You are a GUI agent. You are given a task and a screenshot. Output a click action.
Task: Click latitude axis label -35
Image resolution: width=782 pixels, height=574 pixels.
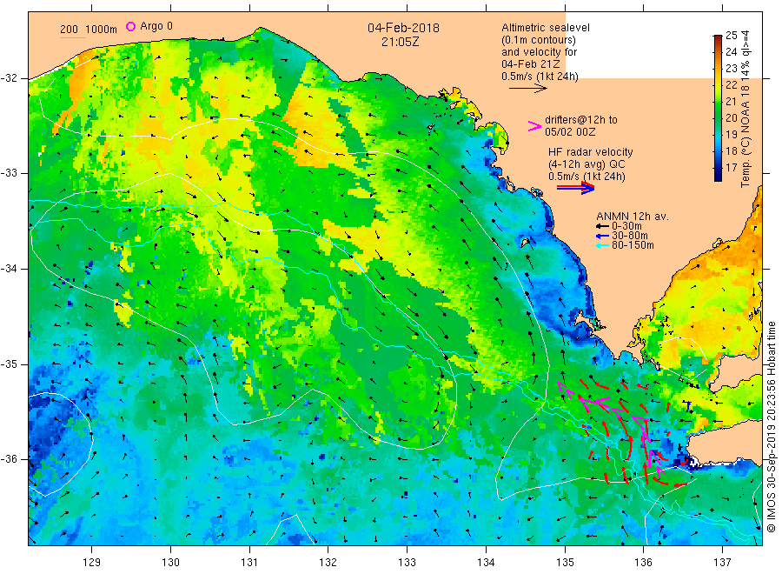9,364
